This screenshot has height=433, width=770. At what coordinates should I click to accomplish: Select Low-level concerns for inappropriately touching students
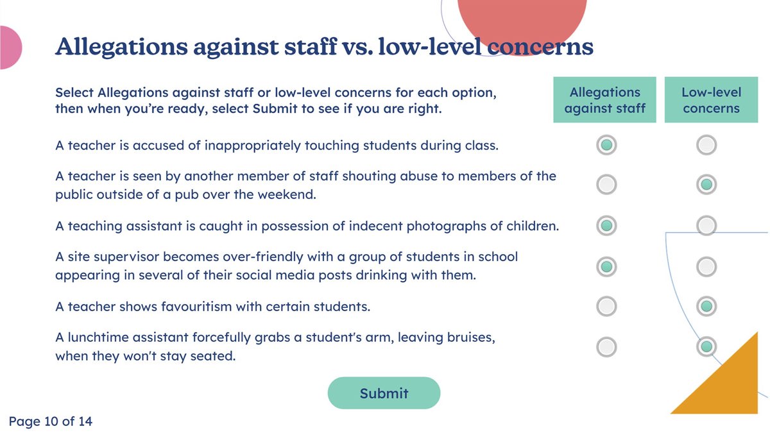[706, 144]
